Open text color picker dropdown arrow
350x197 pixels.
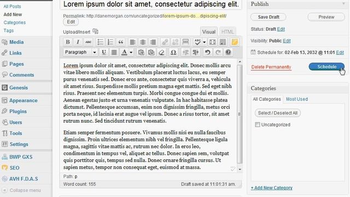[131, 53]
